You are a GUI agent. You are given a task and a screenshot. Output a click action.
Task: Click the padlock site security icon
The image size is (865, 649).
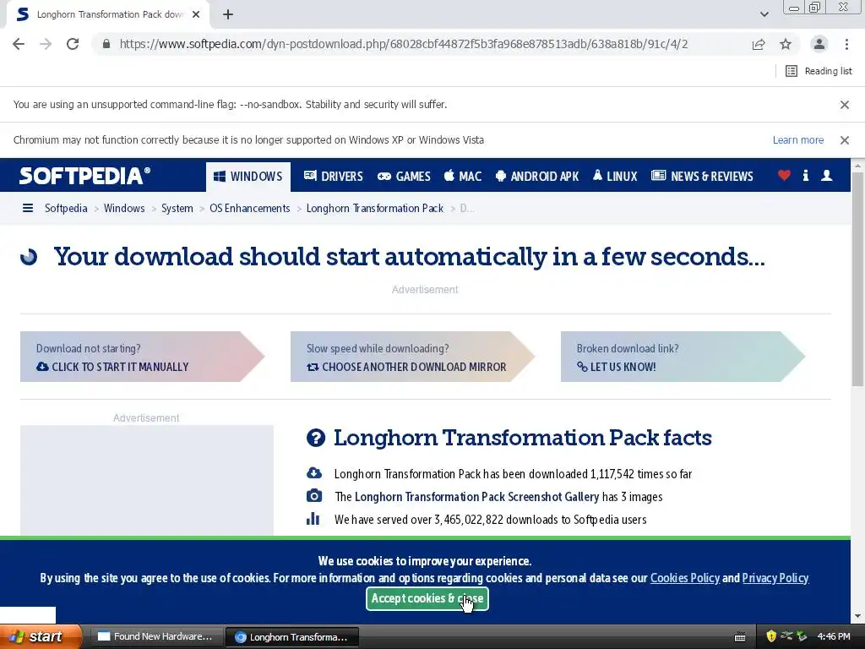(x=106, y=44)
